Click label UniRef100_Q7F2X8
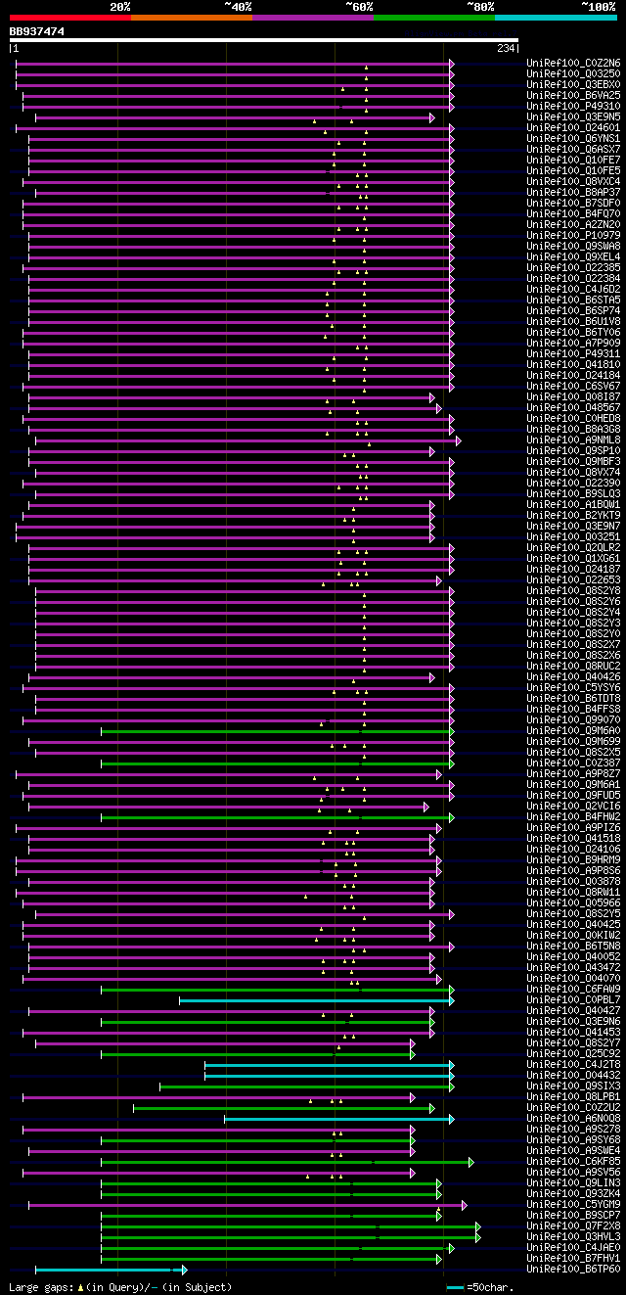Screen dimensions: 626x1295 pyautogui.click(x=573, y=1226)
